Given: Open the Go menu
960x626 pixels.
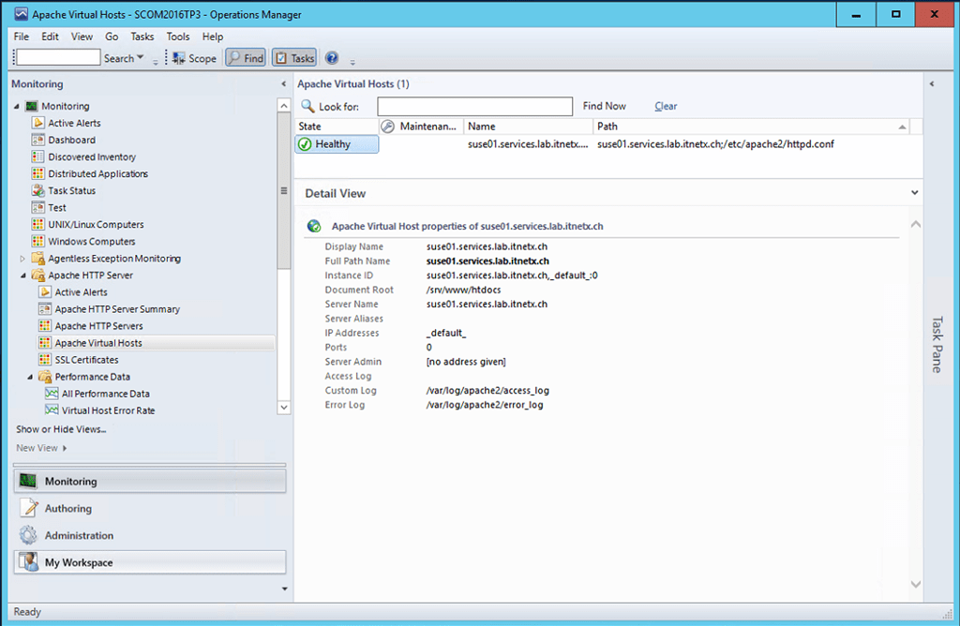Looking at the screenshot, I should point(112,37).
